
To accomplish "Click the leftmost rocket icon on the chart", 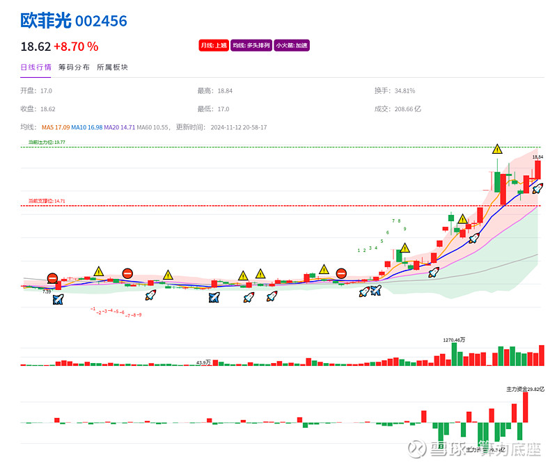I will click(x=150, y=295).
